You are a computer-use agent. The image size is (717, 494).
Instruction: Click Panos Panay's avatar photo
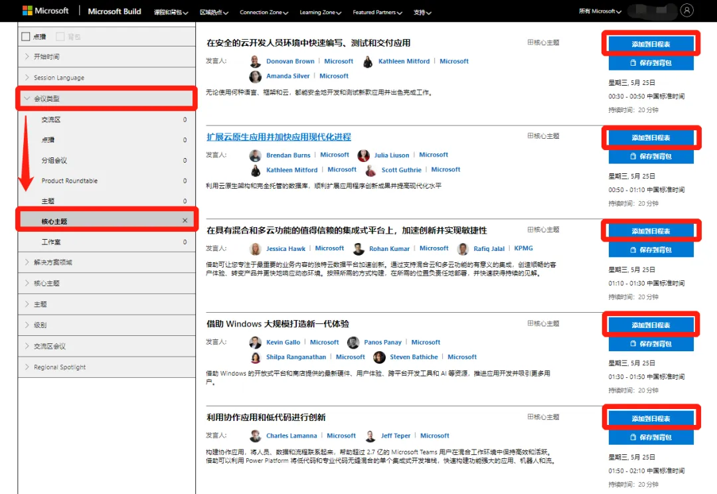(353, 343)
